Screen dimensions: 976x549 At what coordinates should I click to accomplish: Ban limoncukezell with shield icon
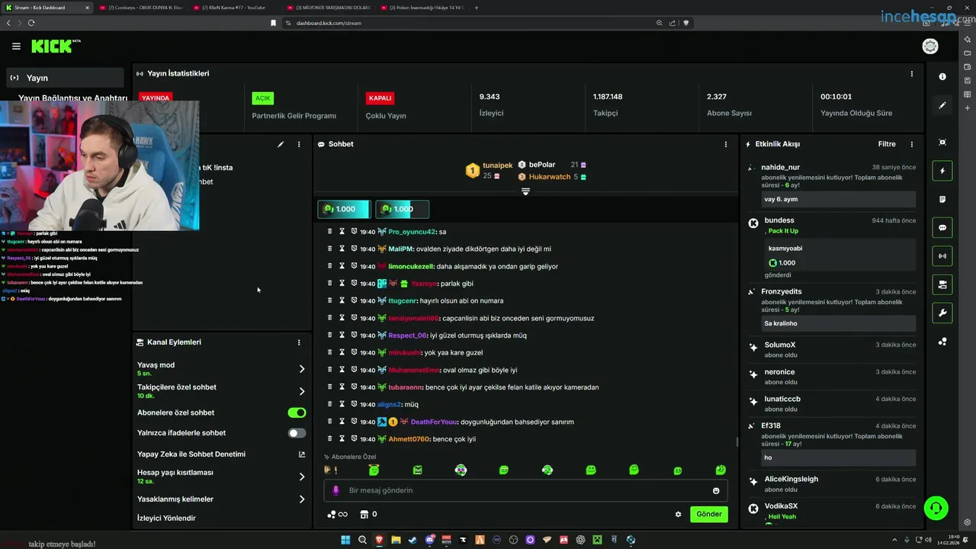click(x=354, y=266)
